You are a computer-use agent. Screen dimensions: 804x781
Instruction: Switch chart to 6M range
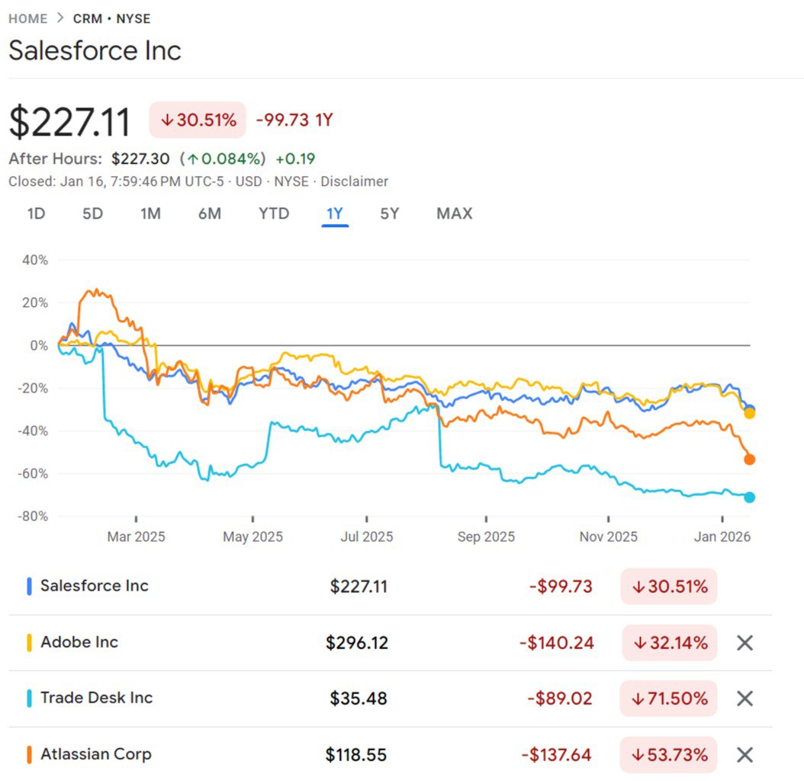(209, 213)
